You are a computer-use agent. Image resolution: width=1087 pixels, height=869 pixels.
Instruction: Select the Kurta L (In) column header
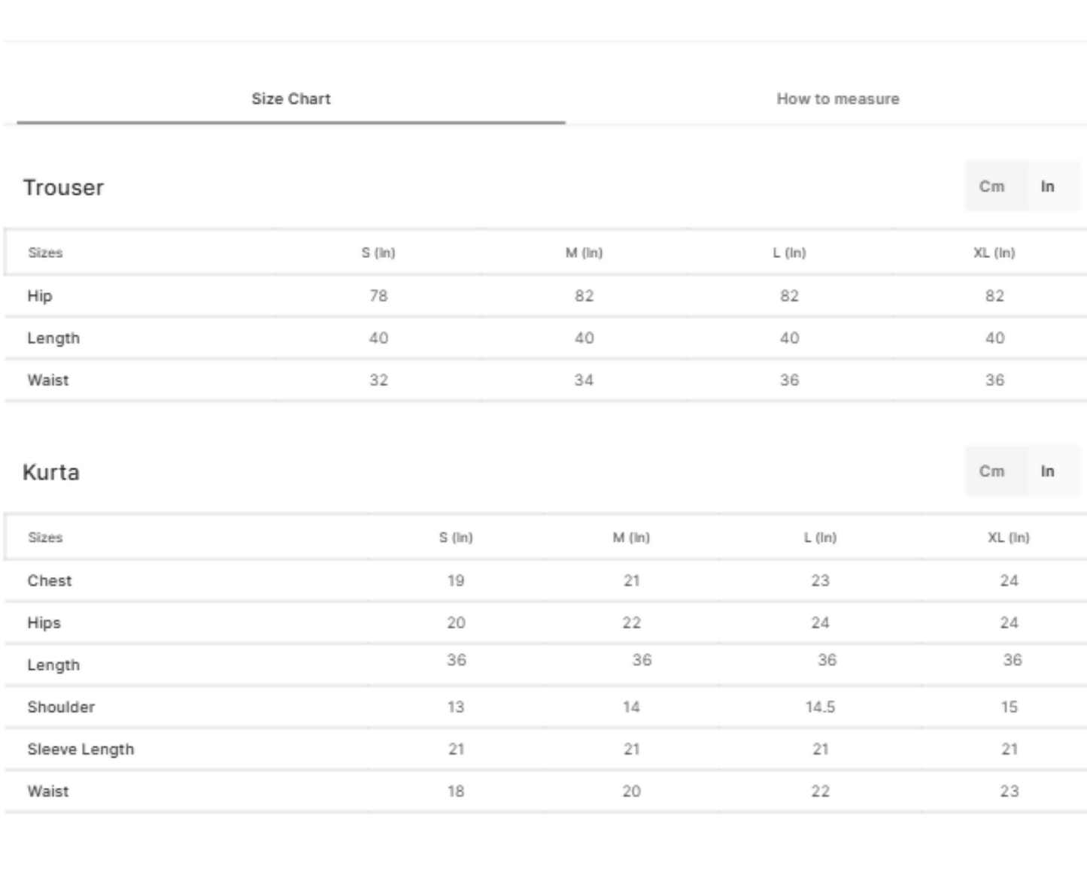pos(820,537)
